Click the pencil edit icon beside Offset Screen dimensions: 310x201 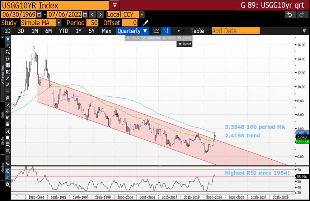click(x=146, y=23)
